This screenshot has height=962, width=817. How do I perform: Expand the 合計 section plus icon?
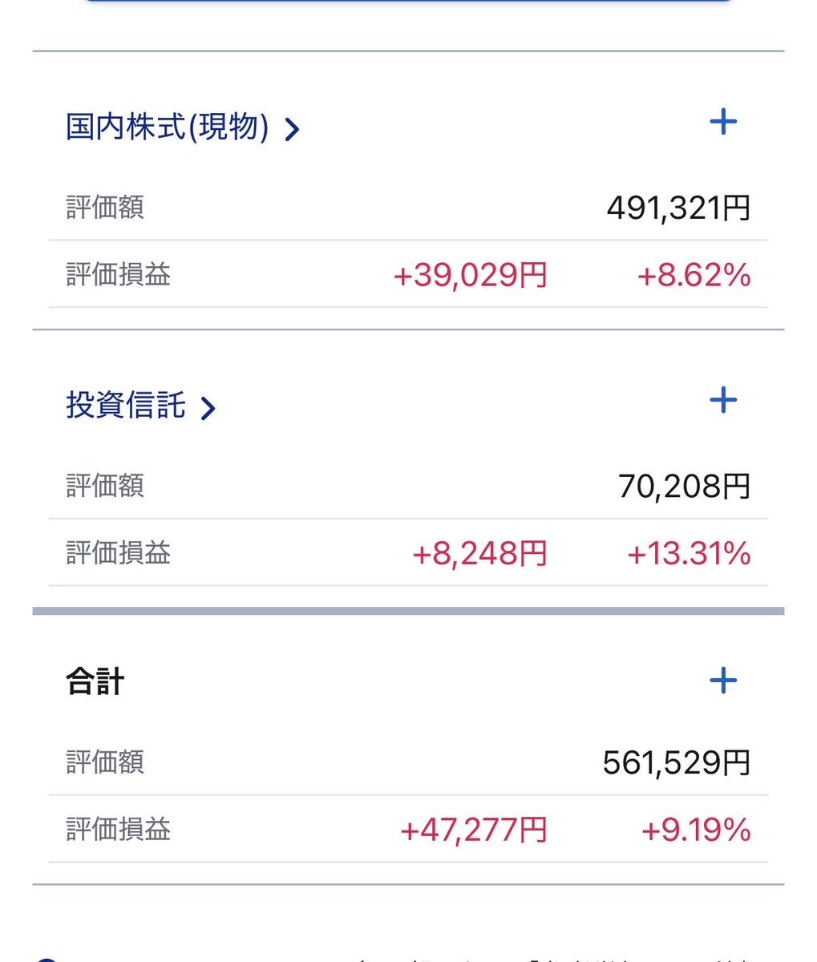(723, 681)
